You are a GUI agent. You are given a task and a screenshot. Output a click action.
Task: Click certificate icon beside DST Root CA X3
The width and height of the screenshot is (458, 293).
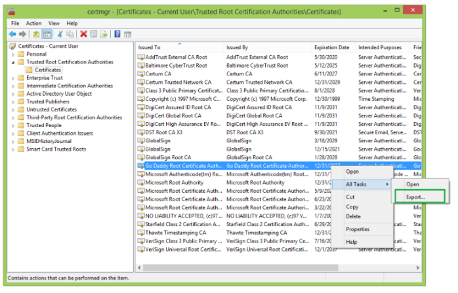141,132
